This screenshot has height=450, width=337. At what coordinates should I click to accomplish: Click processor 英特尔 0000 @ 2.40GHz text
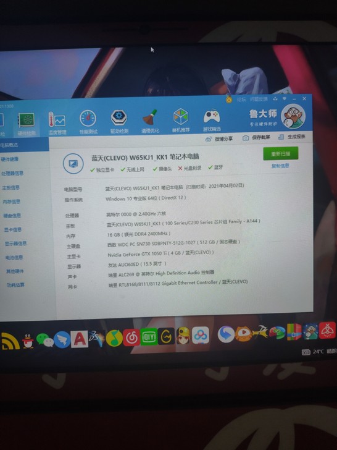(136, 214)
